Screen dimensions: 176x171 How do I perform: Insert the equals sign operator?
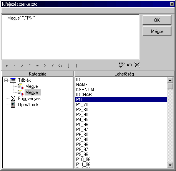click(x=37, y=66)
